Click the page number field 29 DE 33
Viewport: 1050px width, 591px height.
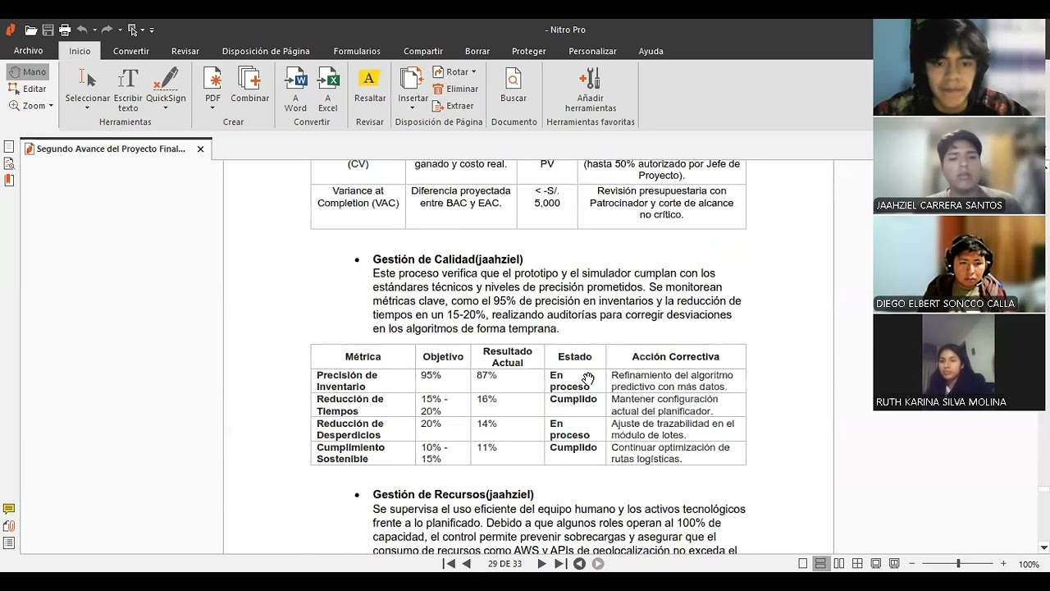[x=504, y=564]
